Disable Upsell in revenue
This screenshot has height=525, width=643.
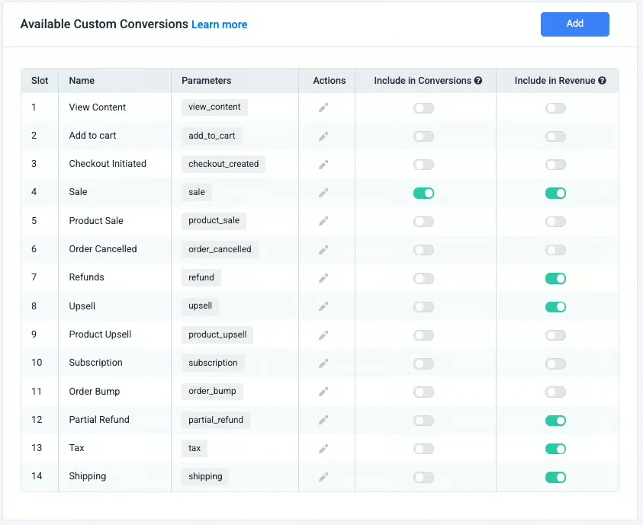click(x=555, y=307)
